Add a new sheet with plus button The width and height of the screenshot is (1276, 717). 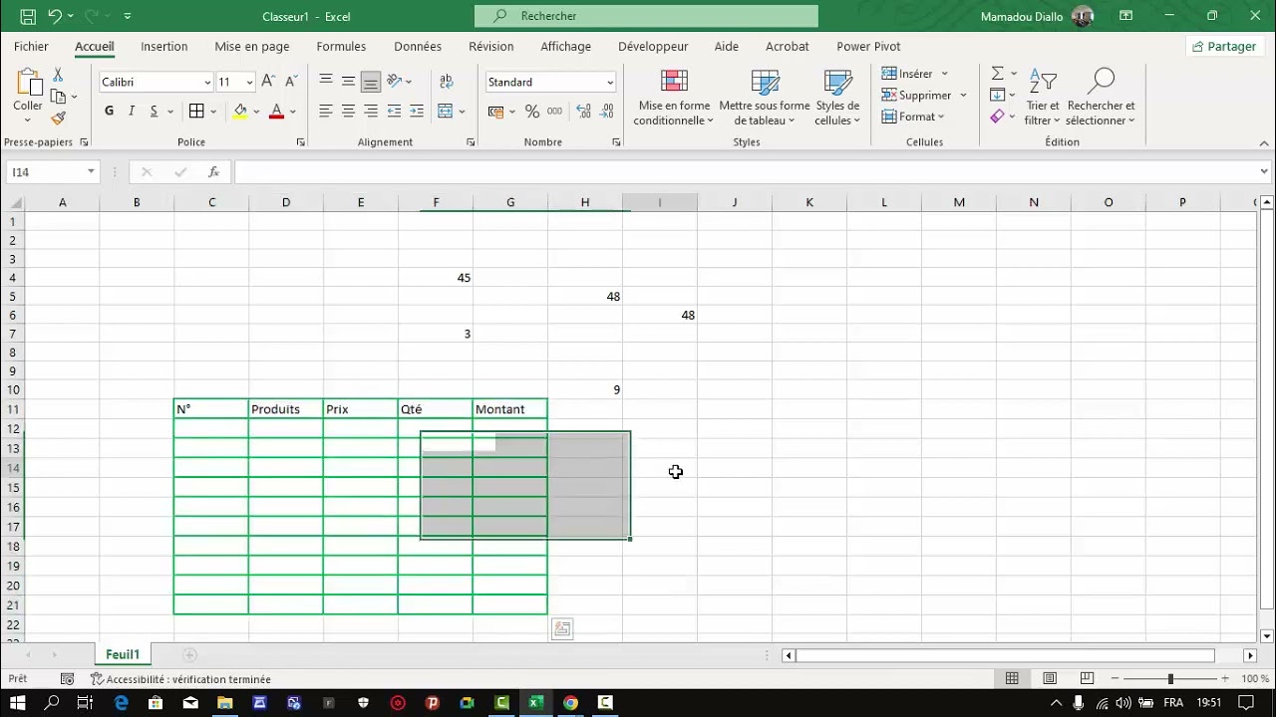[x=189, y=654]
